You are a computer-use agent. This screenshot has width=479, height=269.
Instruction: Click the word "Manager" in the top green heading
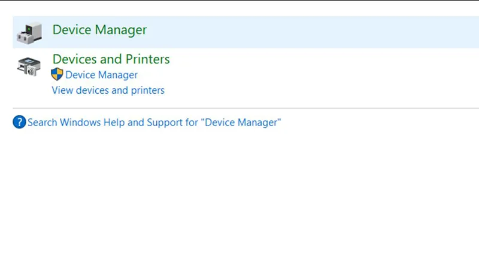tap(122, 30)
